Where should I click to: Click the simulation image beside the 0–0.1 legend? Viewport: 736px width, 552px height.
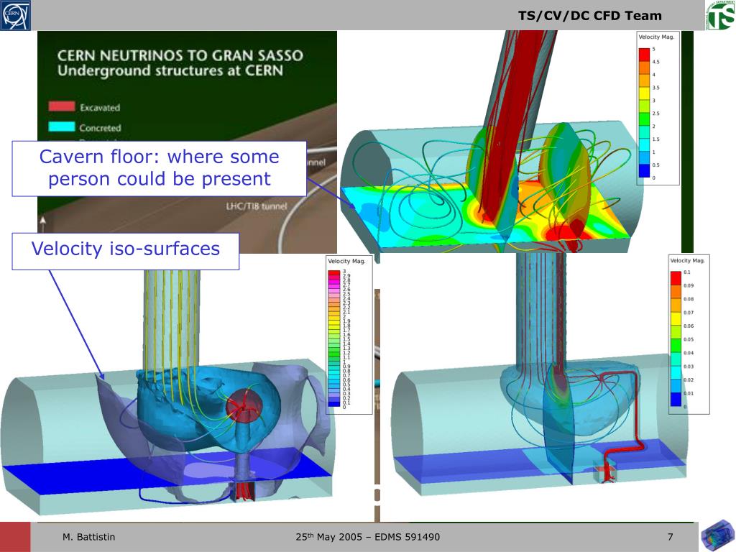pos(540,375)
